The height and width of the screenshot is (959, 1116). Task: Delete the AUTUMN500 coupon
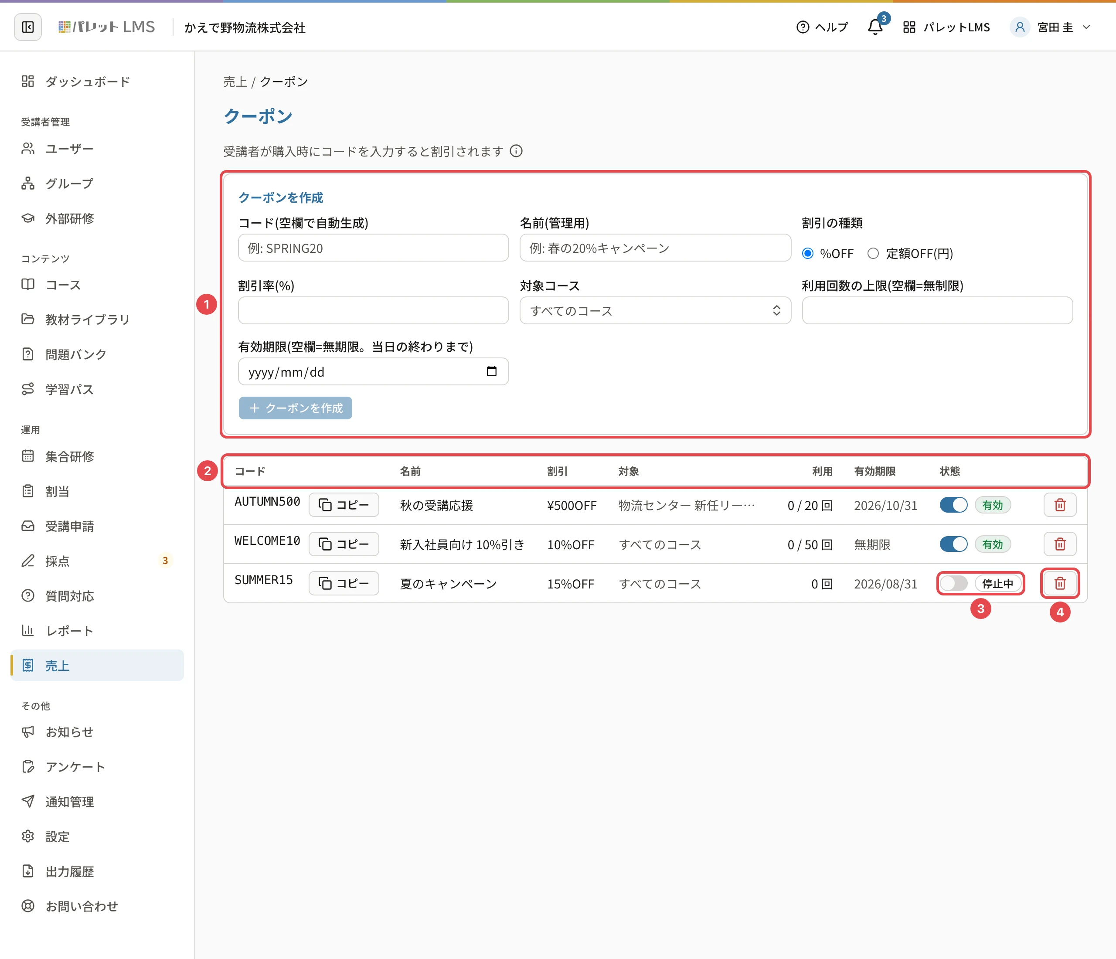(x=1059, y=504)
